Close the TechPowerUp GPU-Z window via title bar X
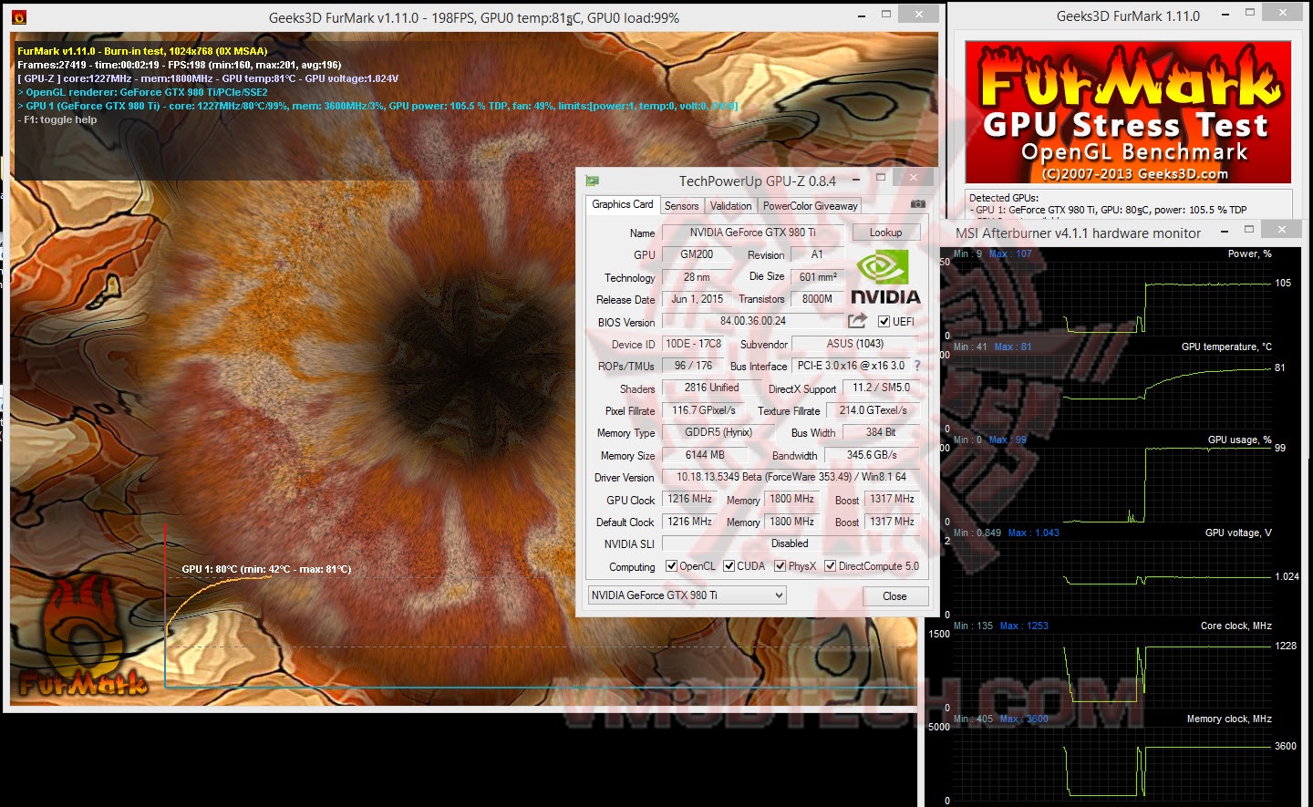 [x=913, y=178]
